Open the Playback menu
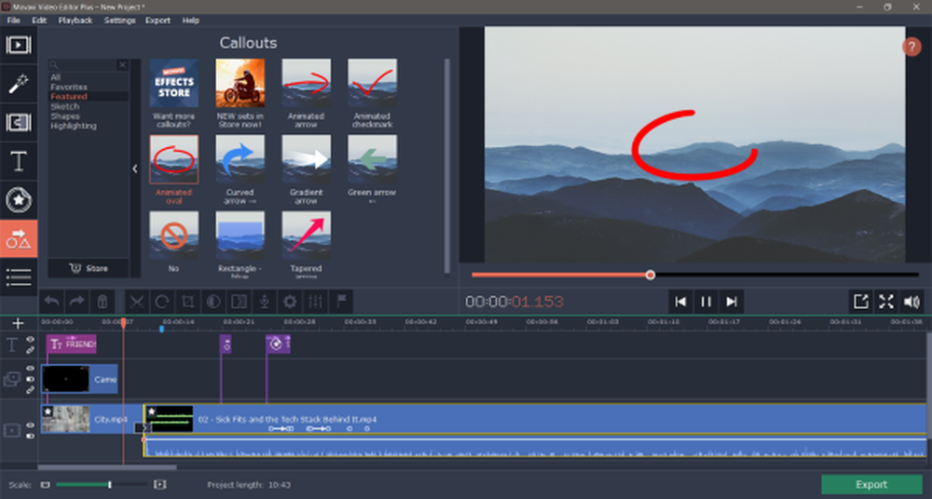This screenshot has width=932, height=499. pyautogui.click(x=75, y=20)
